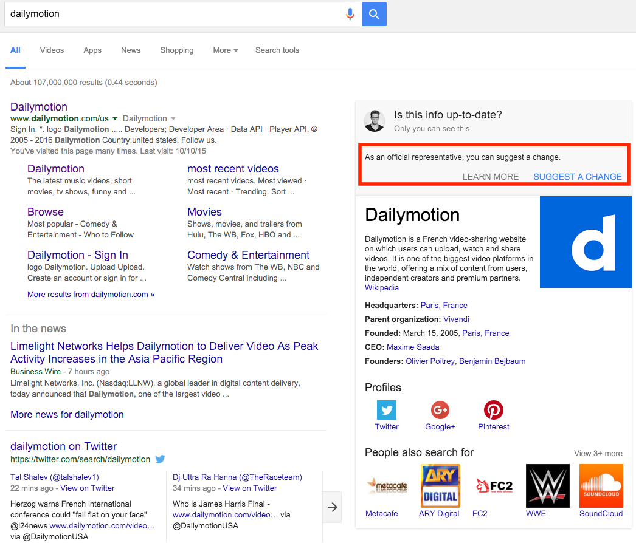Switch to the Videos tab
The width and height of the screenshot is (636, 543).
tap(52, 50)
